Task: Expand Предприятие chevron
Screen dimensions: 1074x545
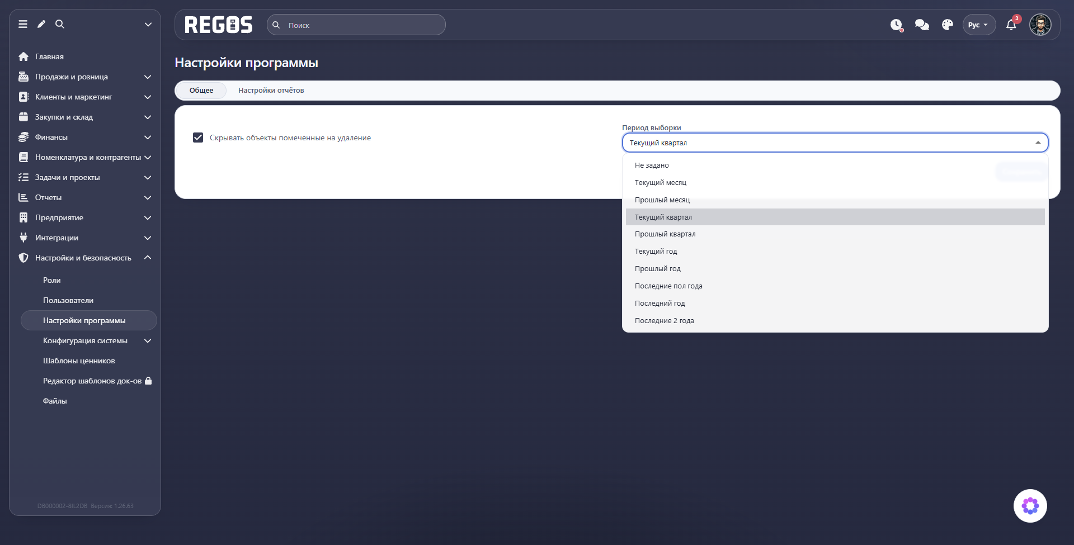Action: (x=148, y=217)
